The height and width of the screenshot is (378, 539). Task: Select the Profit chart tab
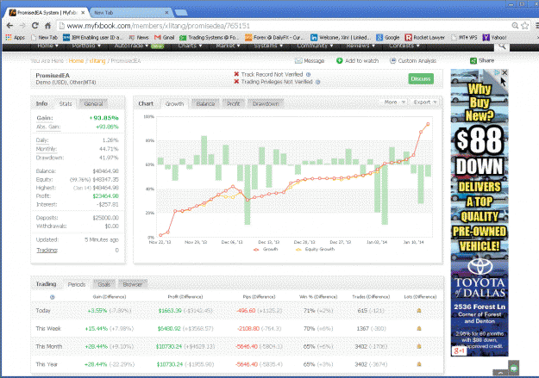click(x=233, y=103)
